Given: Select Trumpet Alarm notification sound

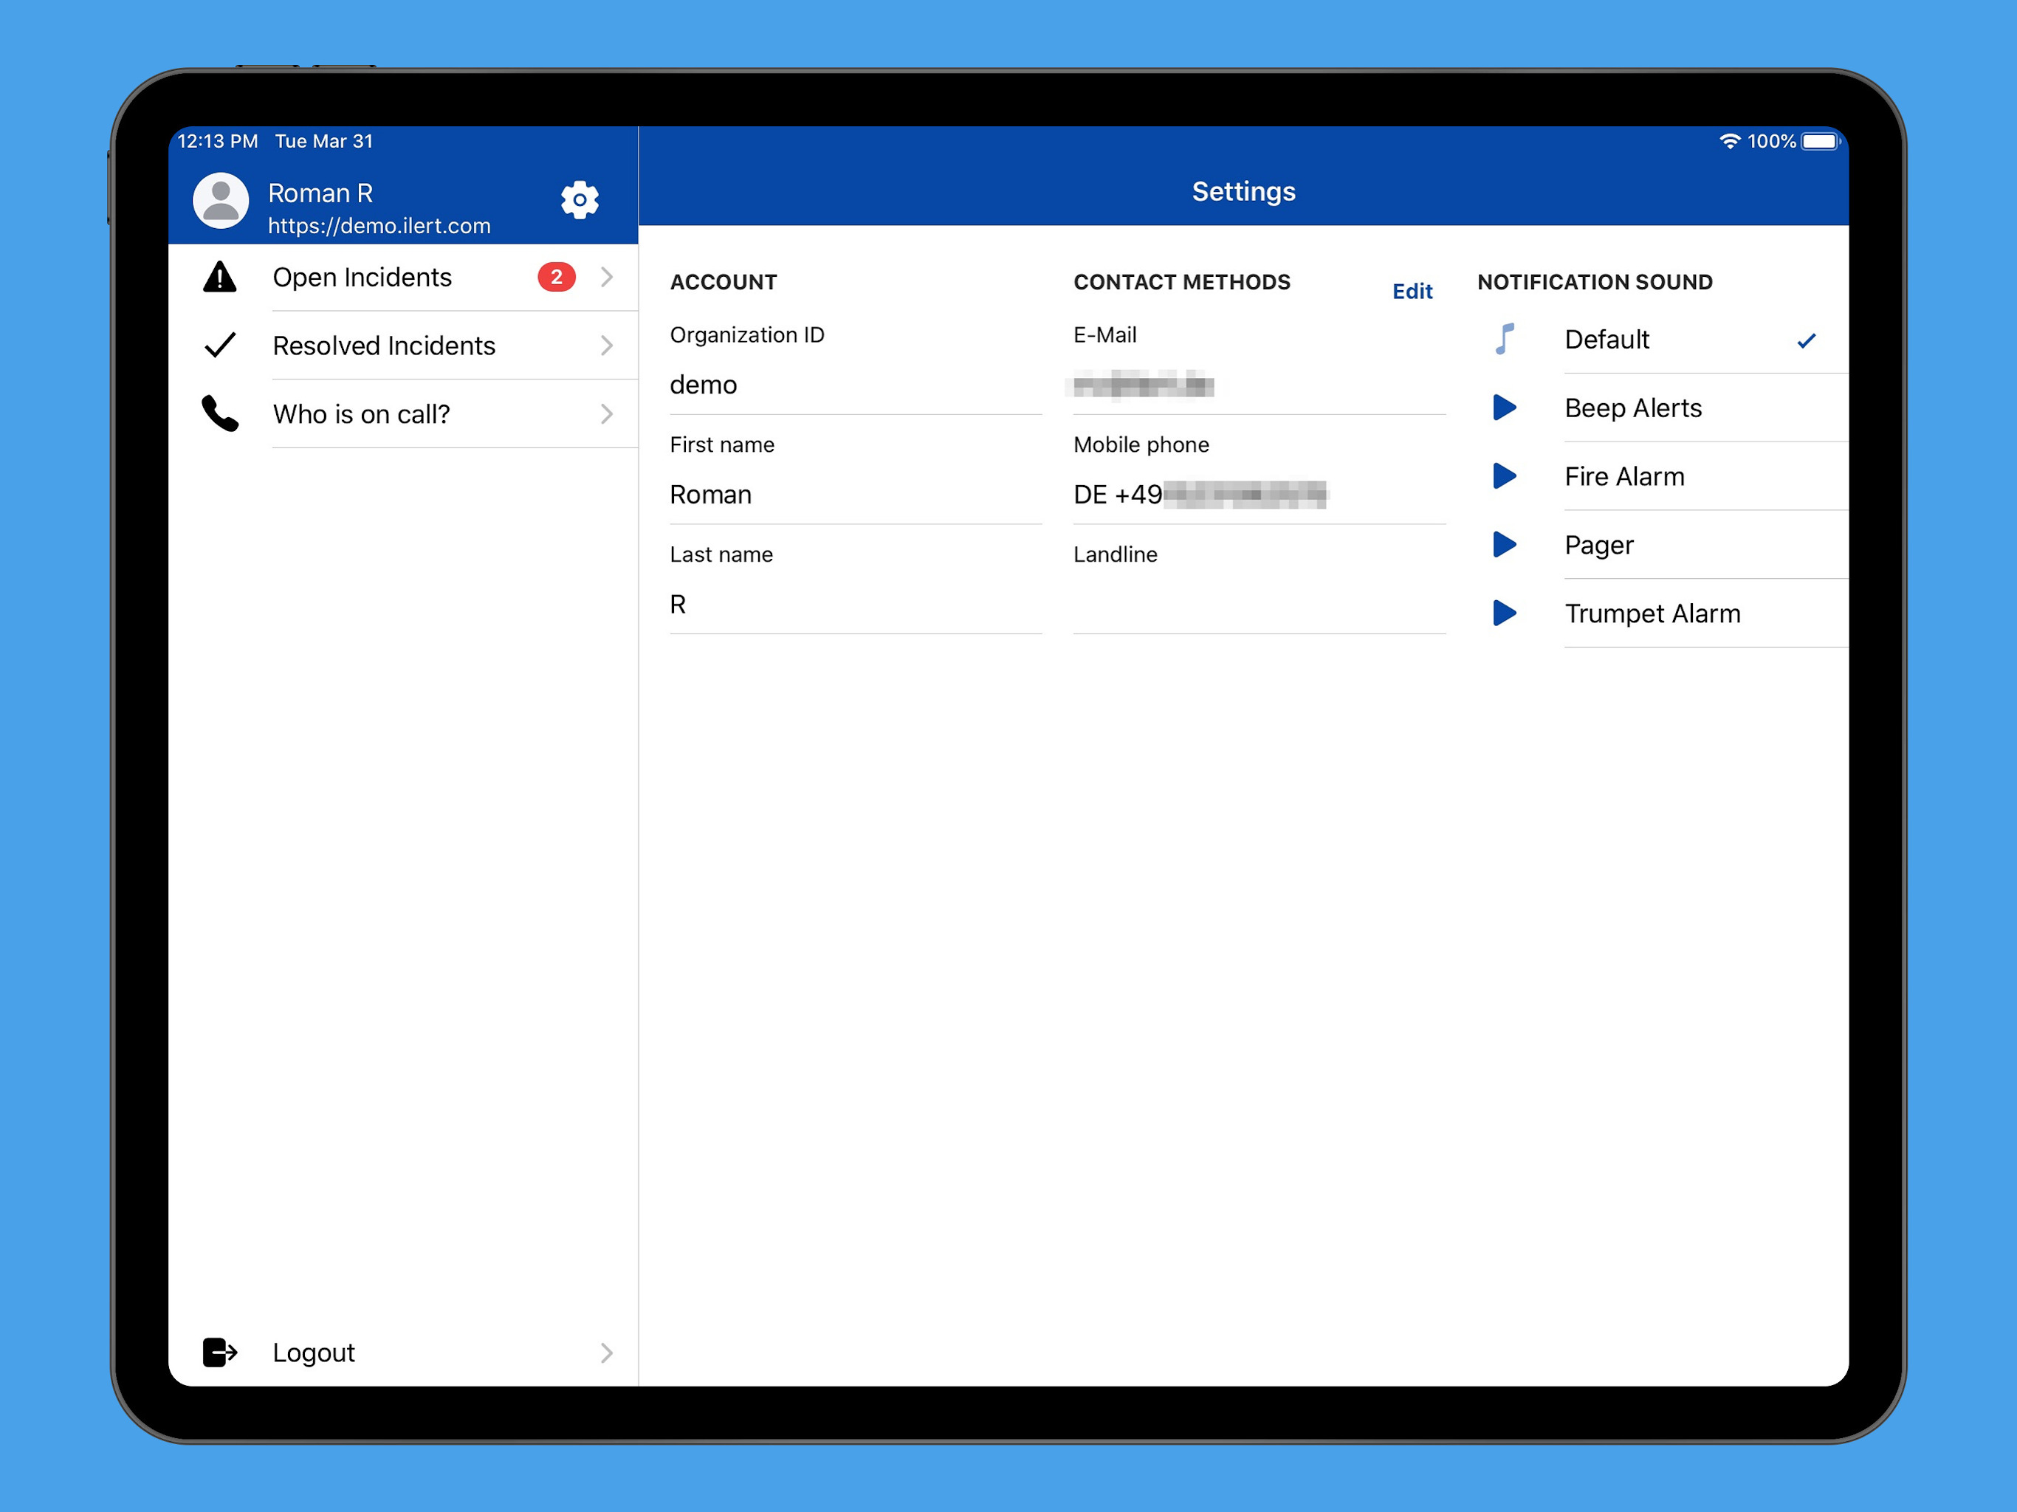Looking at the screenshot, I should pyautogui.click(x=1661, y=613).
